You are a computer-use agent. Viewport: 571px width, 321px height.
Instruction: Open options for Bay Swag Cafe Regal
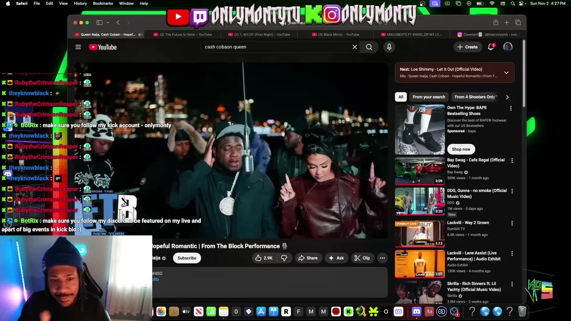[512, 160]
